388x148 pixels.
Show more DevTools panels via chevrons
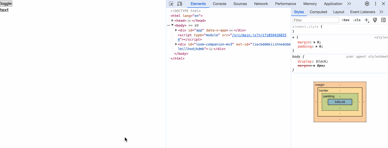(x=349, y=4)
